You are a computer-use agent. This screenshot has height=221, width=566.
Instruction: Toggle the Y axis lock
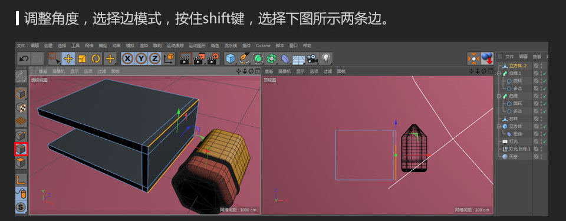141,58
